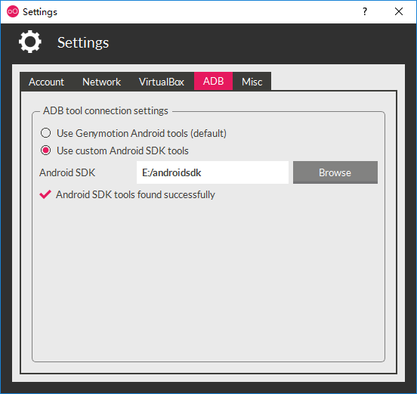Click the Settings title bar text
Image resolution: width=417 pixels, height=394 pixels.
click(40, 12)
